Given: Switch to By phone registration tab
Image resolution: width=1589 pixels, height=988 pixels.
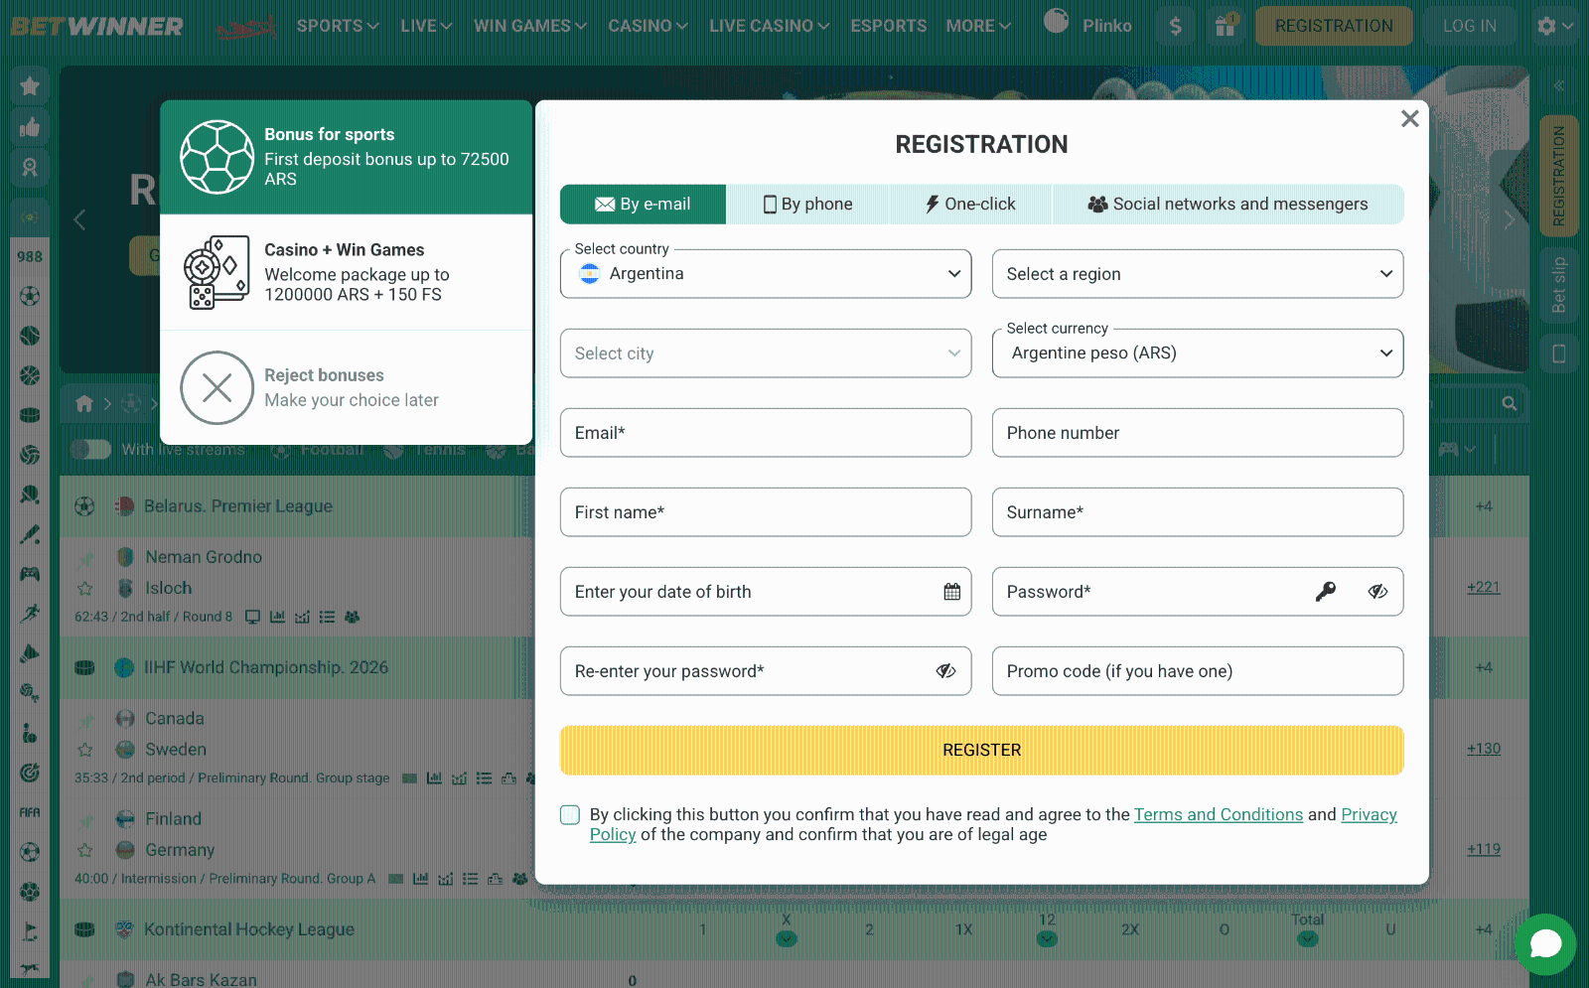Looking at the screenshot, I should 807,204.
